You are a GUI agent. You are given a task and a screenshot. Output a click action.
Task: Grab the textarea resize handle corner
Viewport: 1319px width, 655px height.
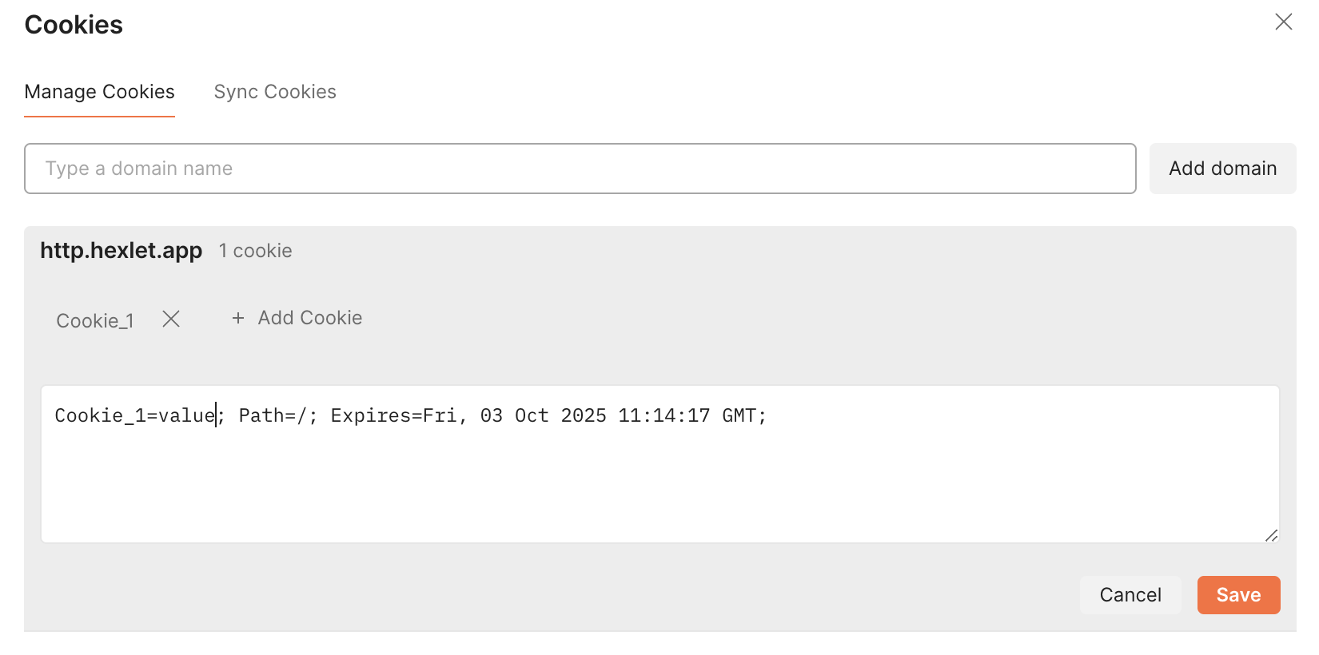coord(1271,535)
